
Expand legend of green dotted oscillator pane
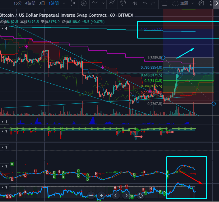pos(4,131)
